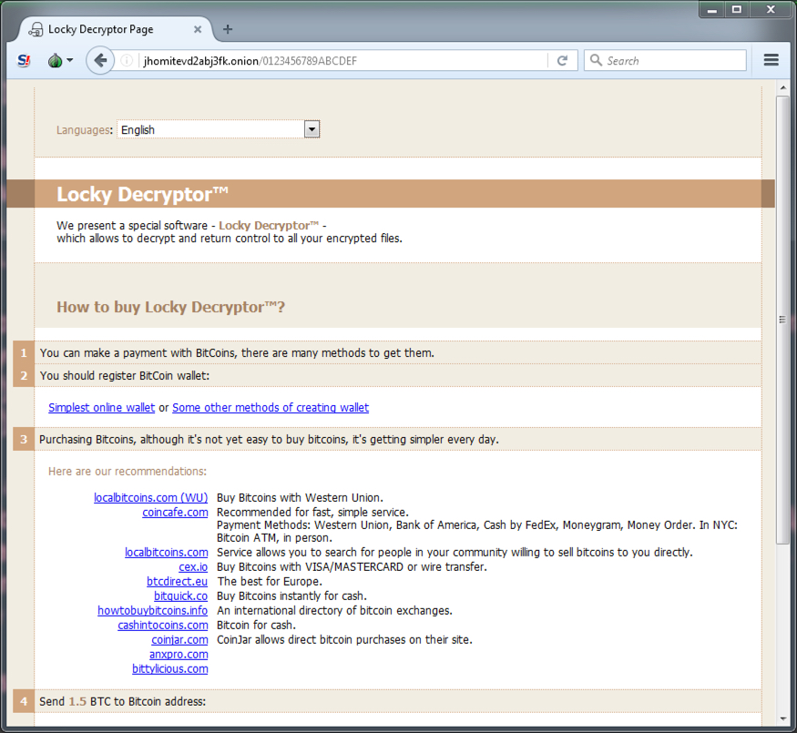Open bittylicious.com link
Image resolution: width=797 pixels, height=733 pixels.
(x=170, y=669)
